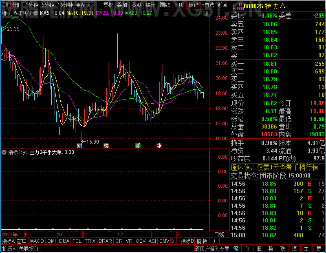Select the ASI indicator

(152, 241)
